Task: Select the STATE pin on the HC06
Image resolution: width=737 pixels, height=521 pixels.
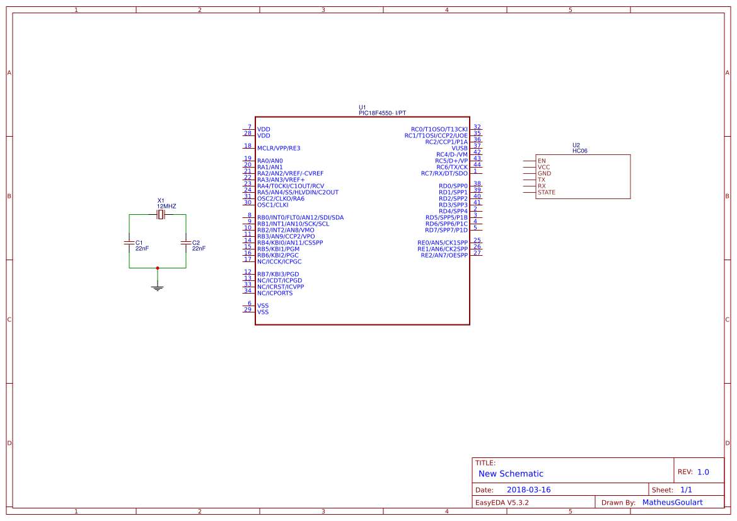Action: click(x=546, y=192)
